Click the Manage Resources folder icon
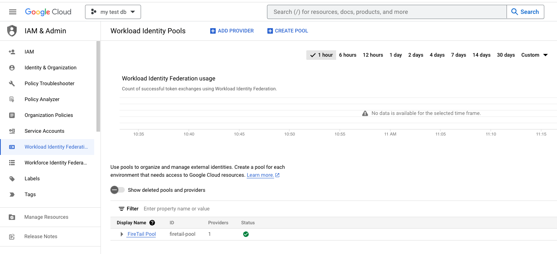557x254 pixels. tap(12, 217)
